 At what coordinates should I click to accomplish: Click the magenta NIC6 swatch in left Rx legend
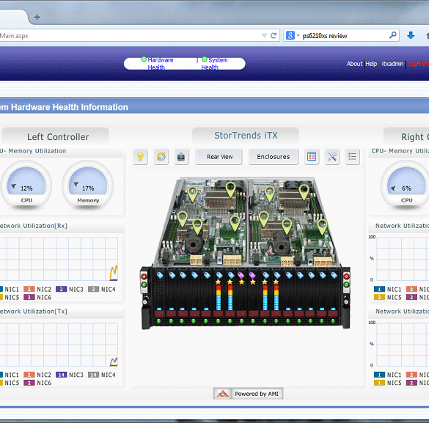click(29, 297)
